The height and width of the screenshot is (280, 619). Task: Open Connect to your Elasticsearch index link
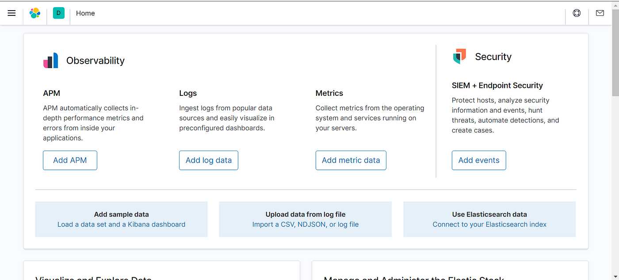(489, 224)
